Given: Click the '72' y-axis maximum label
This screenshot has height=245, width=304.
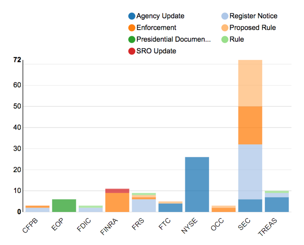Looking at the screenshot, I should [17, 60].
